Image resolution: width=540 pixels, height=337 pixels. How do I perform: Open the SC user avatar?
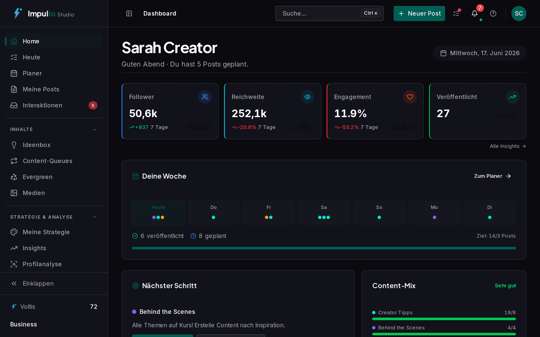(x=519, y=13)
